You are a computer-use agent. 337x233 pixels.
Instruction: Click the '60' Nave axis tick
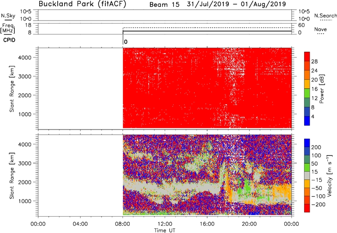click(301, 25)
